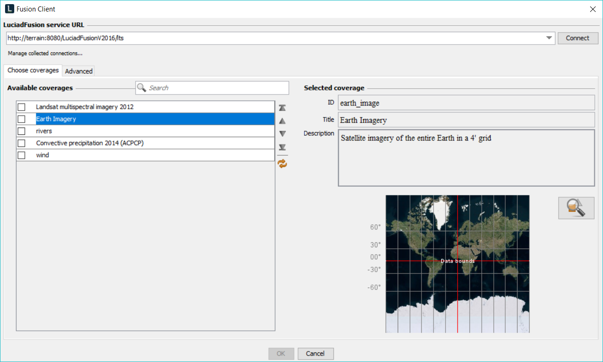Check the Convective precipitation 2014 box
The height and width of the screenshot is (362, 603).
pyautogui.click(x=22, y=143)
